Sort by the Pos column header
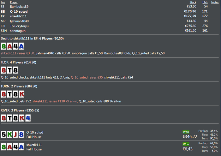The height and width of the screenshot is (156, 221). [3, 2]
